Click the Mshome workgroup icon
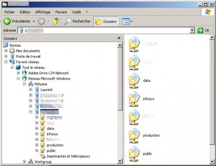 31,84
